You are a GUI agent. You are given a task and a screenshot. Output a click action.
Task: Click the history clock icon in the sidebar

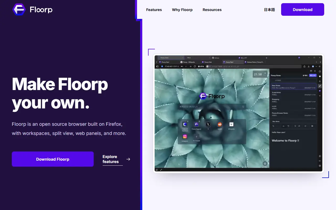point(320,71)
